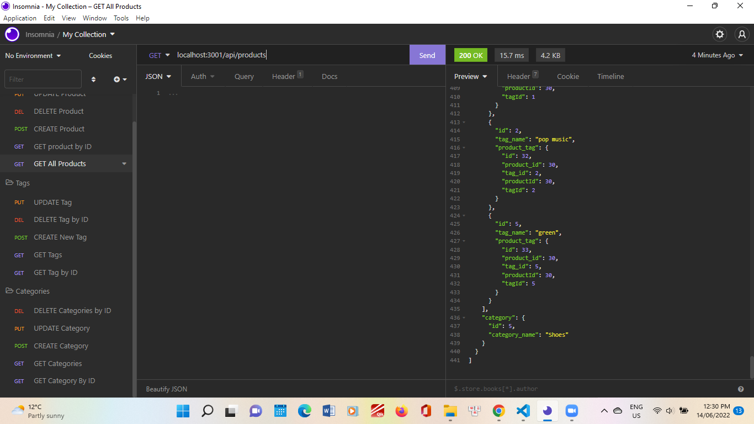754x424 pixels.
Task: Open Google Chrome from taskbar
Action: coord(498,411)
